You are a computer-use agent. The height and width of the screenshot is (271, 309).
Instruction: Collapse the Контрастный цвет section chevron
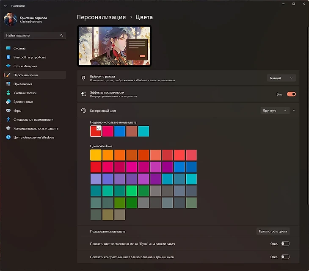coord(294,111)
